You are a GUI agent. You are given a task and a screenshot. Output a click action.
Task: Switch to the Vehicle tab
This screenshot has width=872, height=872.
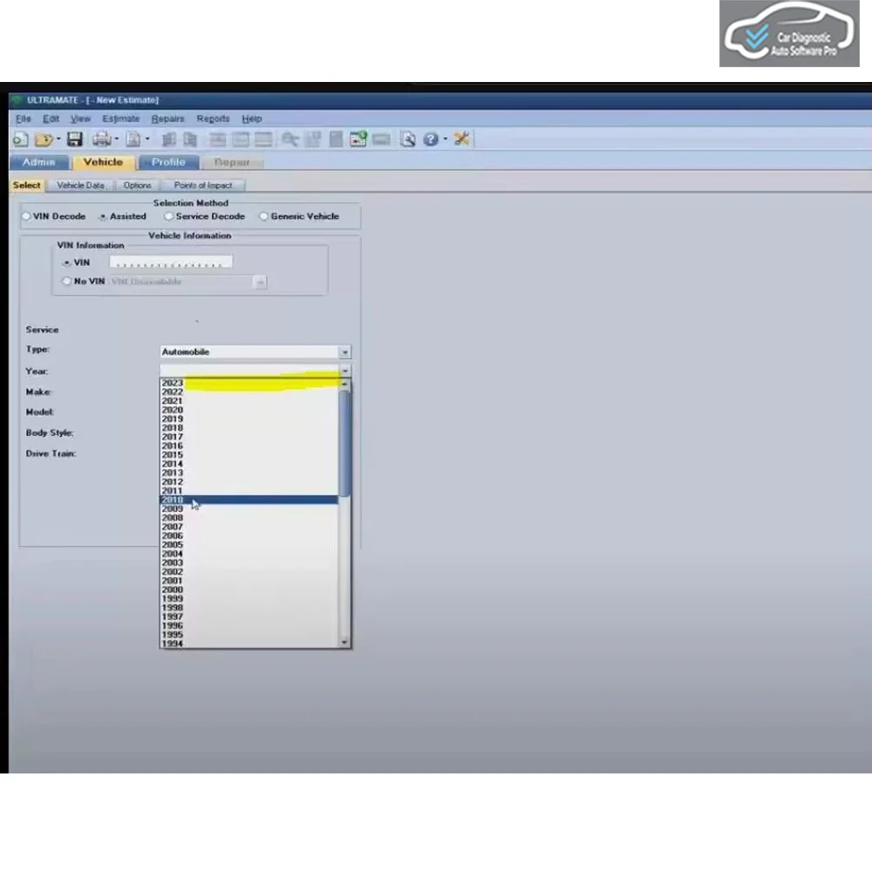(x=104, y=162)
